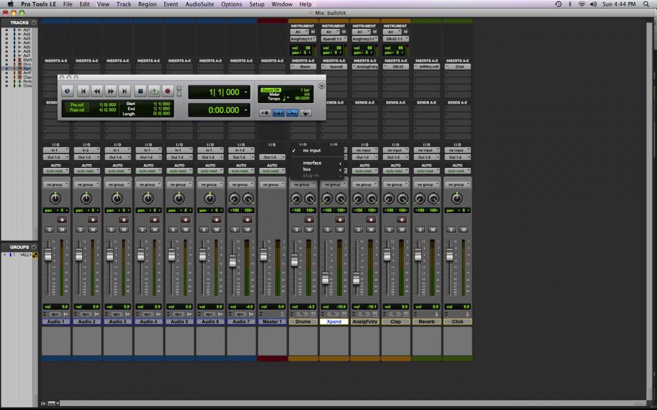Click the Boom insert on Drums track
The image size is (657, 410).
tap(303, 67)
